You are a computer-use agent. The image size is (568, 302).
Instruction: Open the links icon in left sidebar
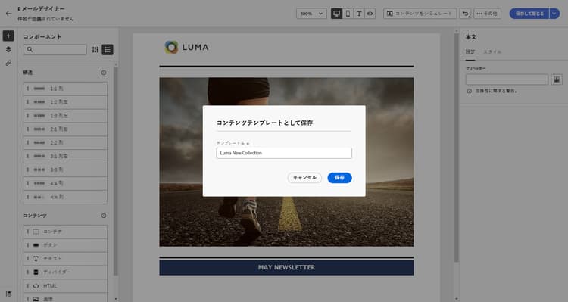point(8,63)
